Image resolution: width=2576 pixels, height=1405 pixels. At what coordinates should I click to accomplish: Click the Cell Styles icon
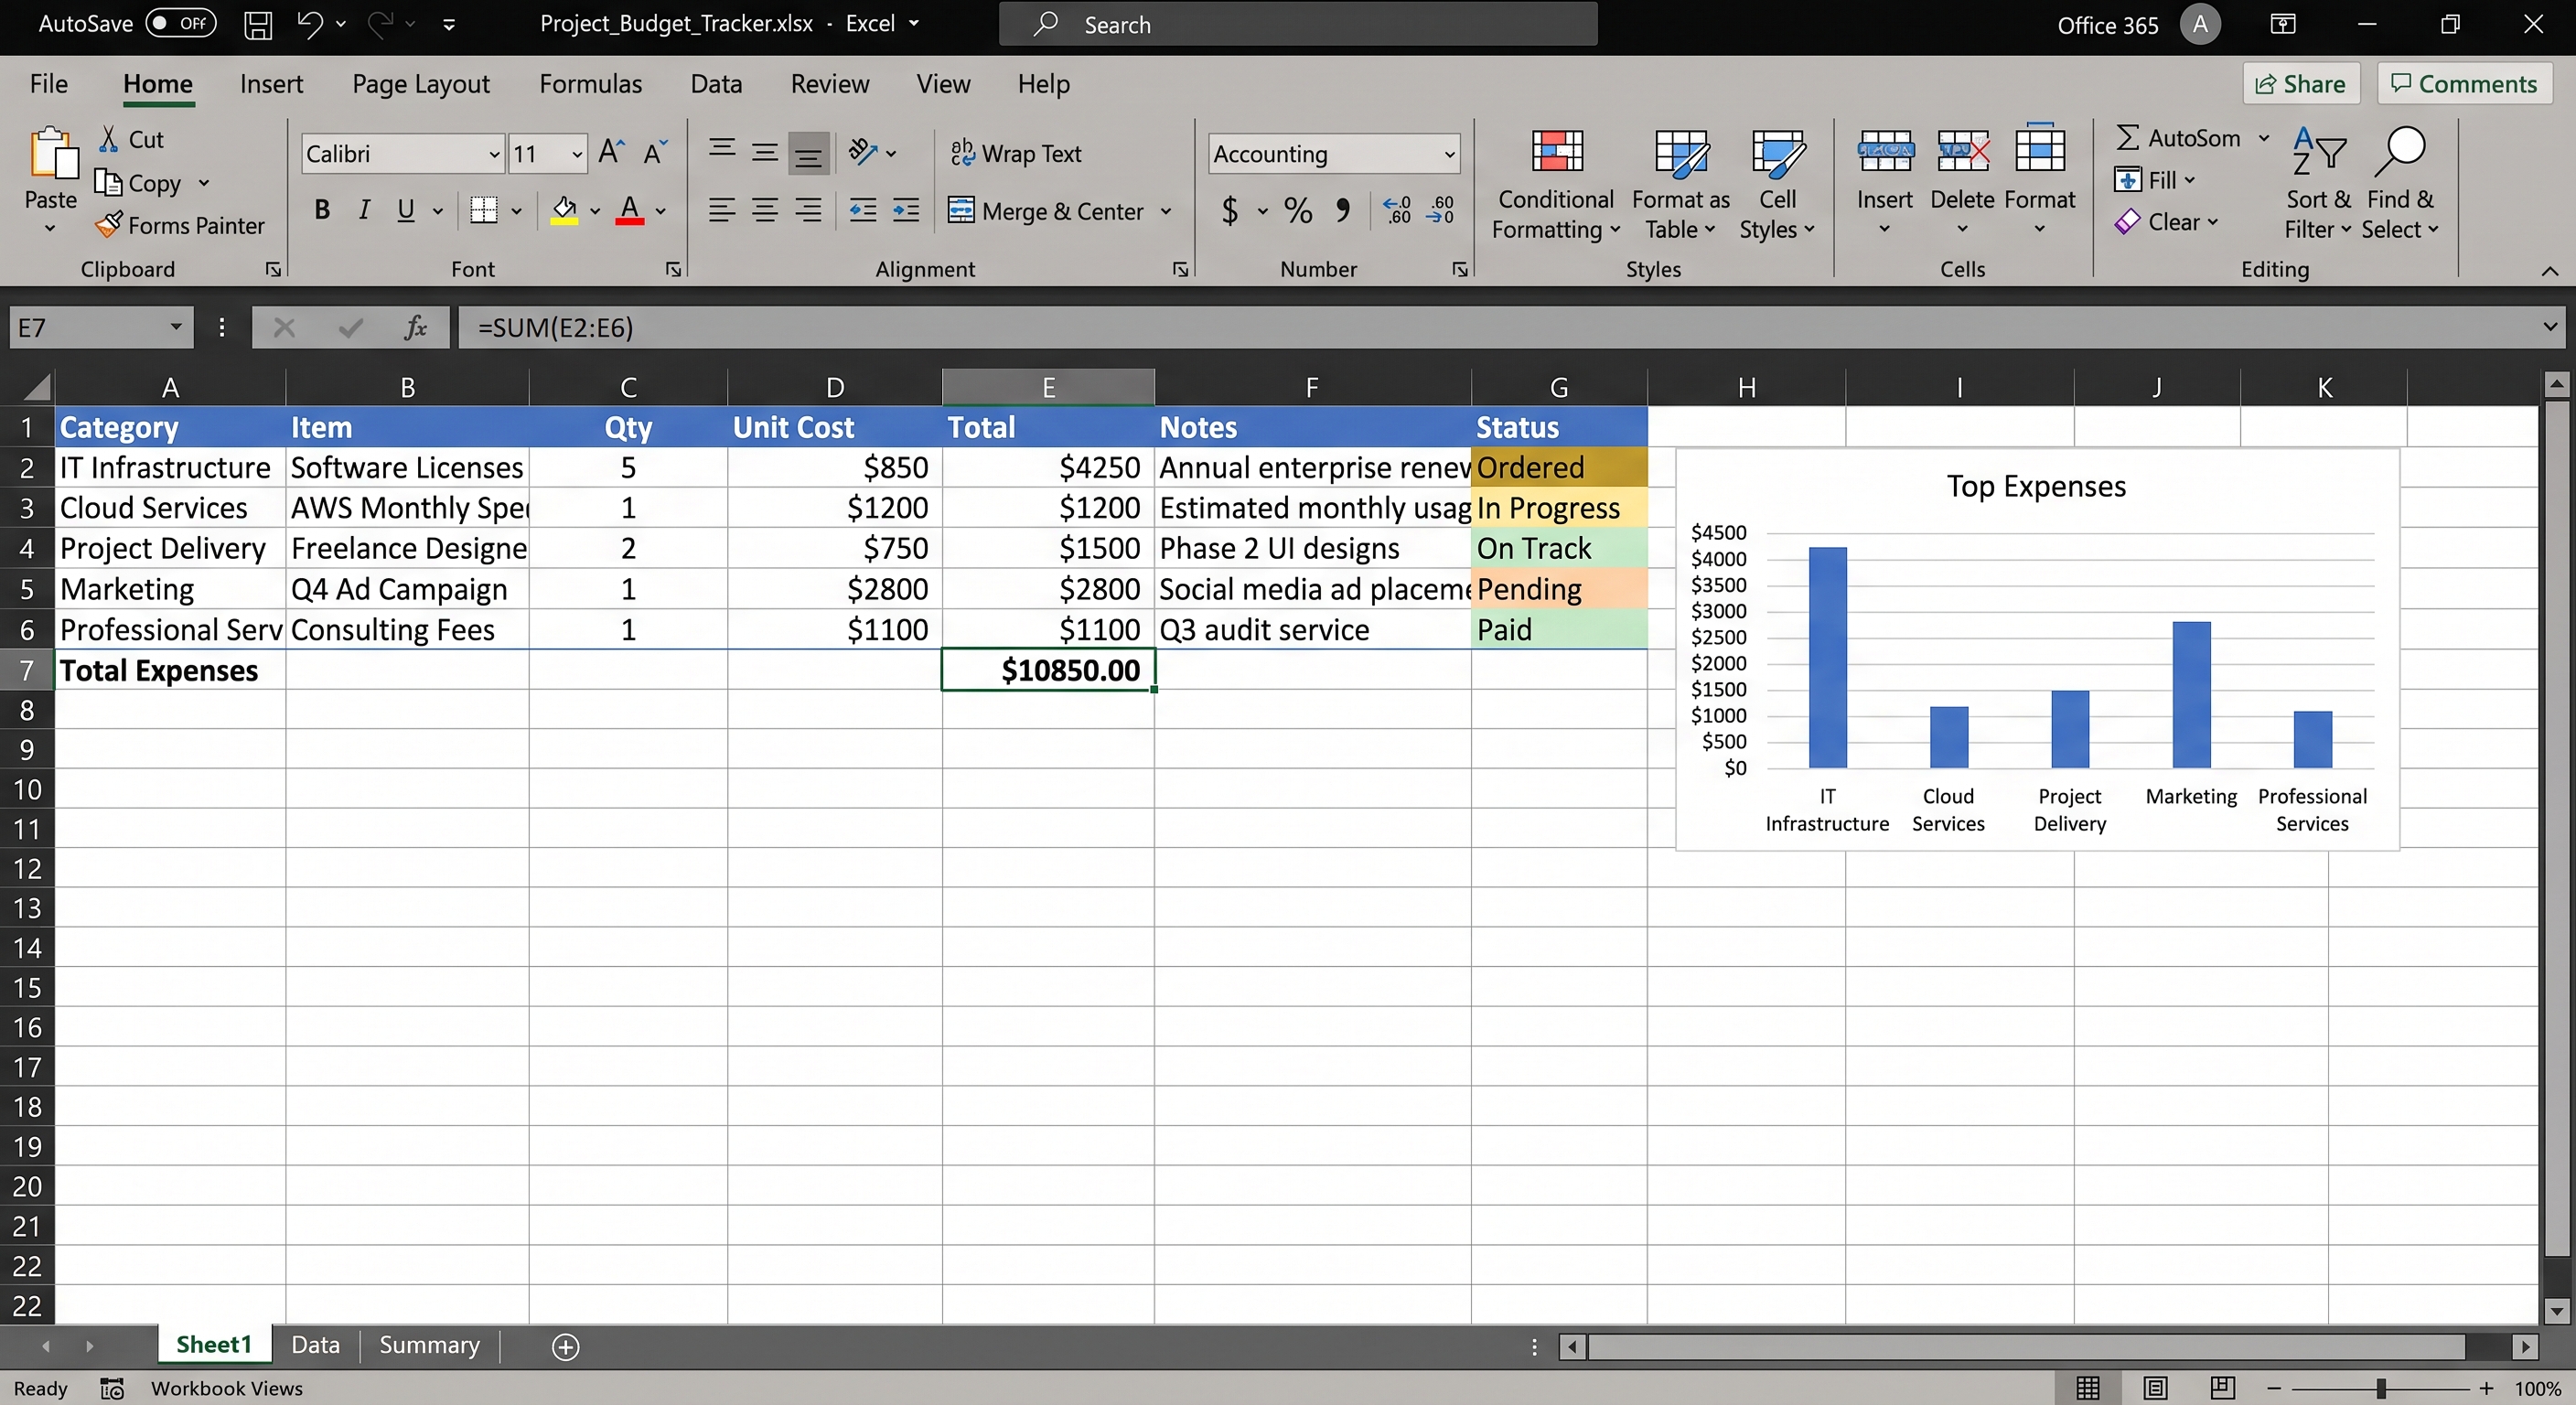tap(1777, 154)
